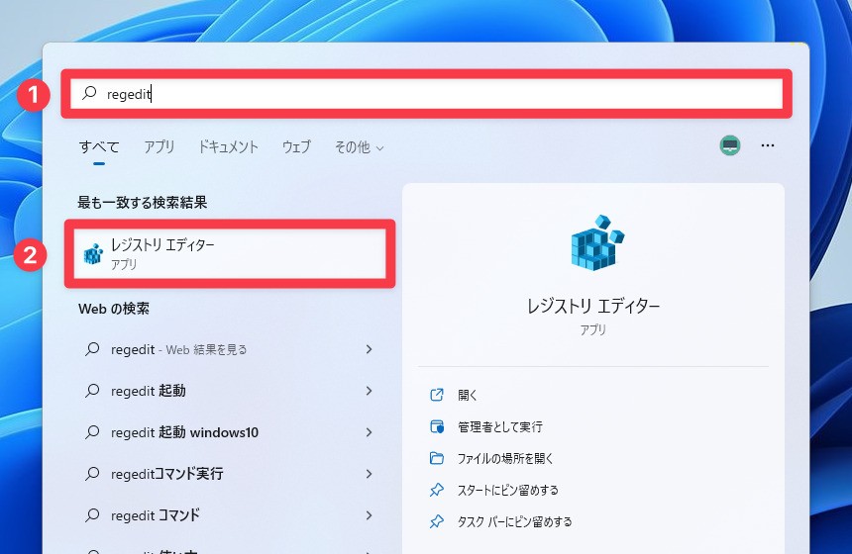
Task: Choose regedit 起動 windows10 suggestion
Action: coord(228,432)
